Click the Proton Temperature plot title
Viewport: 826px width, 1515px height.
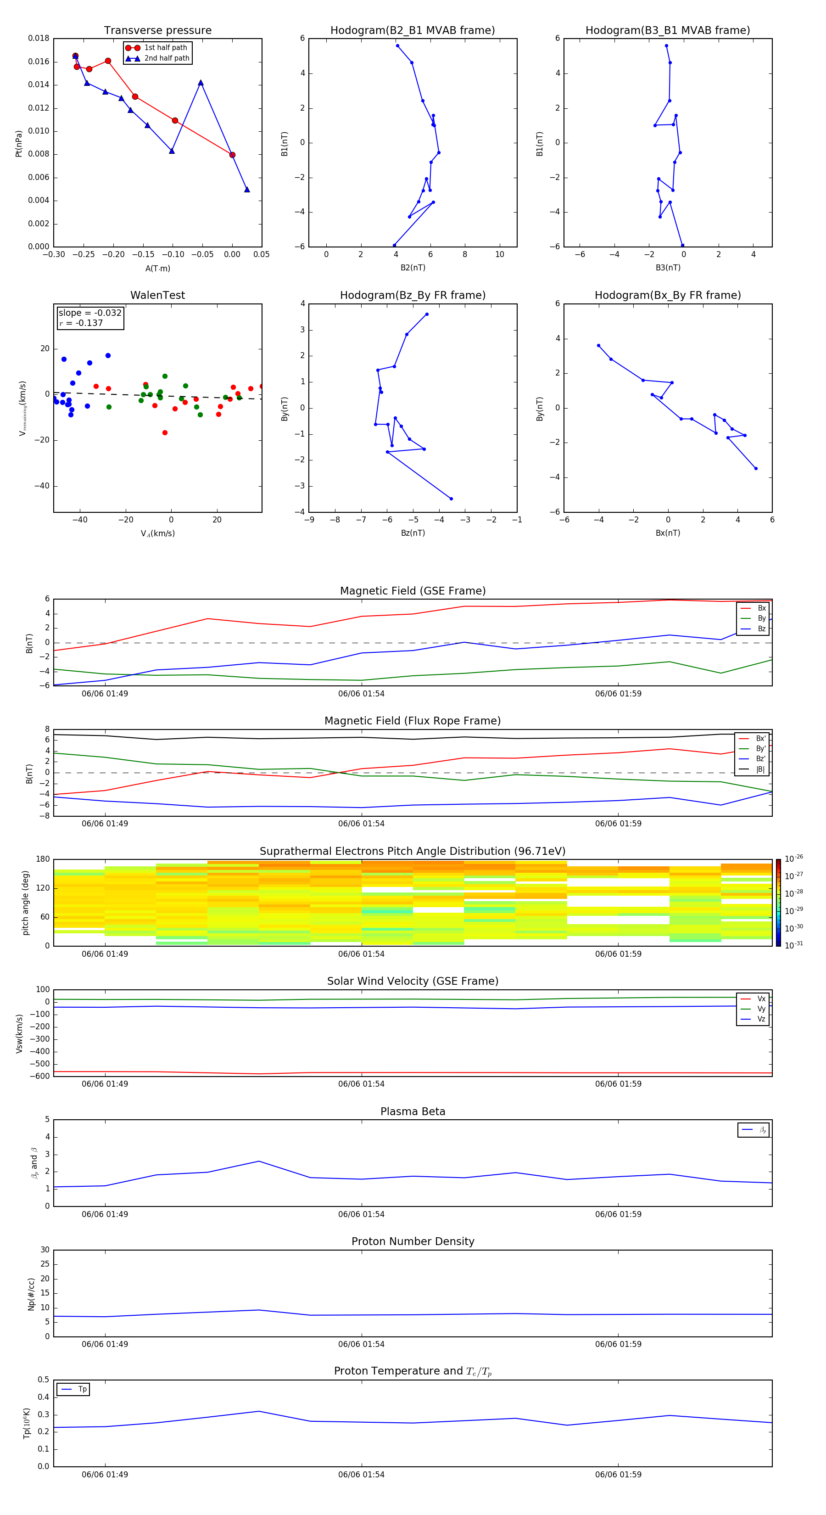tap(413, 1371)
